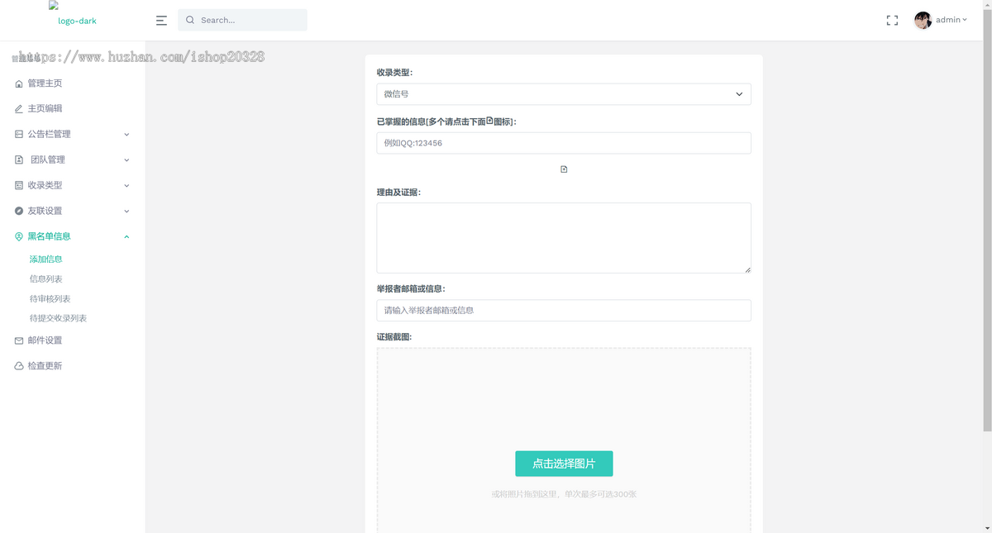The image size is (992, 533).
Task: Click the icon beside 公告栏管理
Action: click(x=19, y=134)
